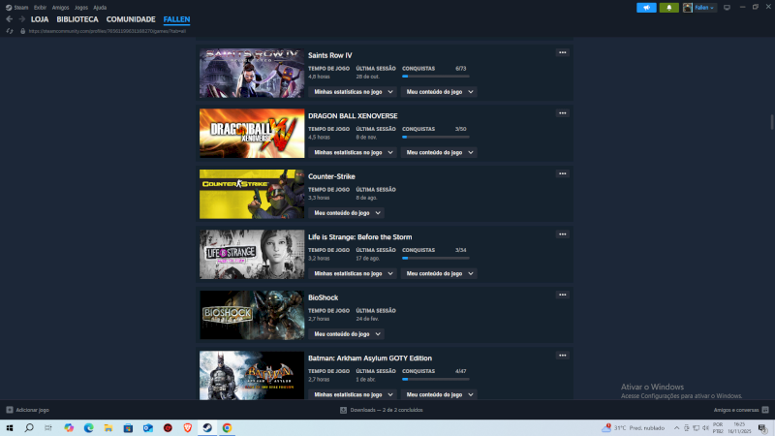Image resolution: width=775 pixels, height=436 pixels.
Task: Go to the BIBLIOTECA tab
Action: click(77, 19)
